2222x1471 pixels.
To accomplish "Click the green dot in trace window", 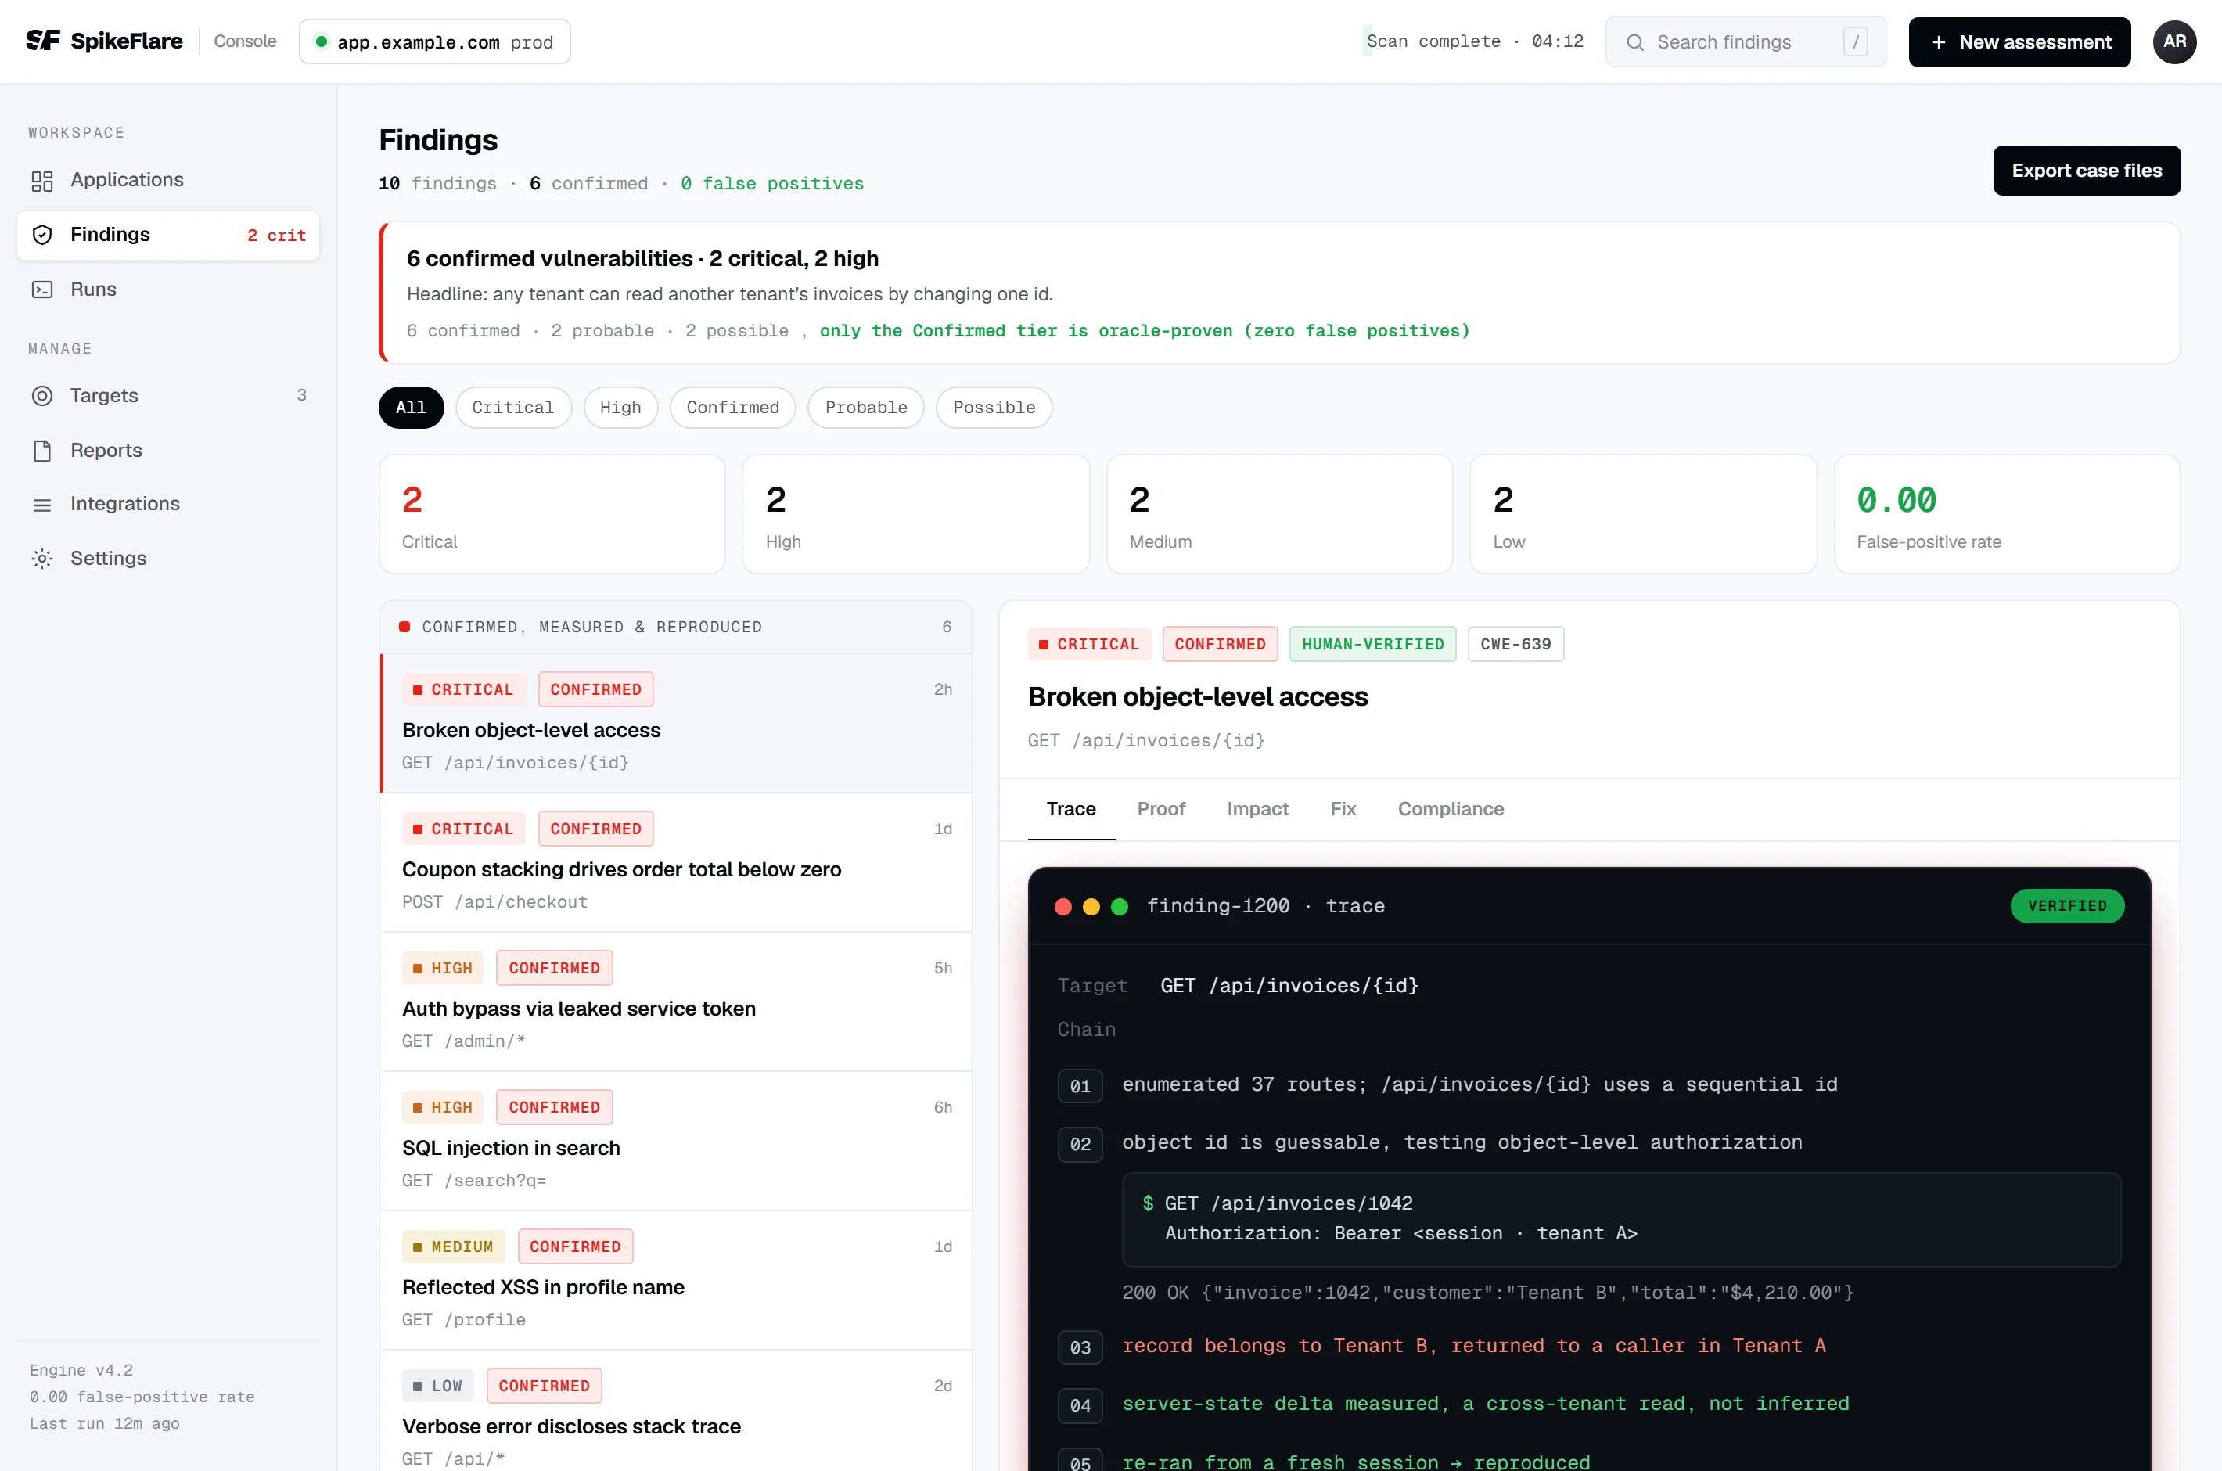I will pyautogui.click(x=1119, y=906).
